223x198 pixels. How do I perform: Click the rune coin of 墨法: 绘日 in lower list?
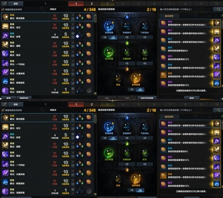coord(89,127)
